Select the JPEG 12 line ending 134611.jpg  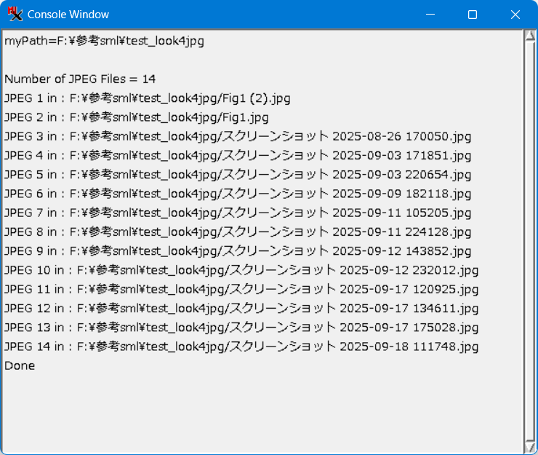point(241,308)
